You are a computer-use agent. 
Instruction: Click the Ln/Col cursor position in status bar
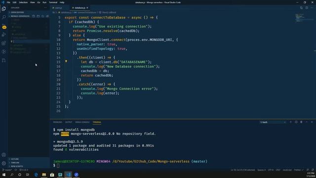point(242,170)
